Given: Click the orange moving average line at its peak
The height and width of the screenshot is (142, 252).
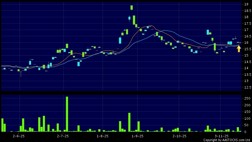Looking at the screenshot, I should [x=151, y=26].
